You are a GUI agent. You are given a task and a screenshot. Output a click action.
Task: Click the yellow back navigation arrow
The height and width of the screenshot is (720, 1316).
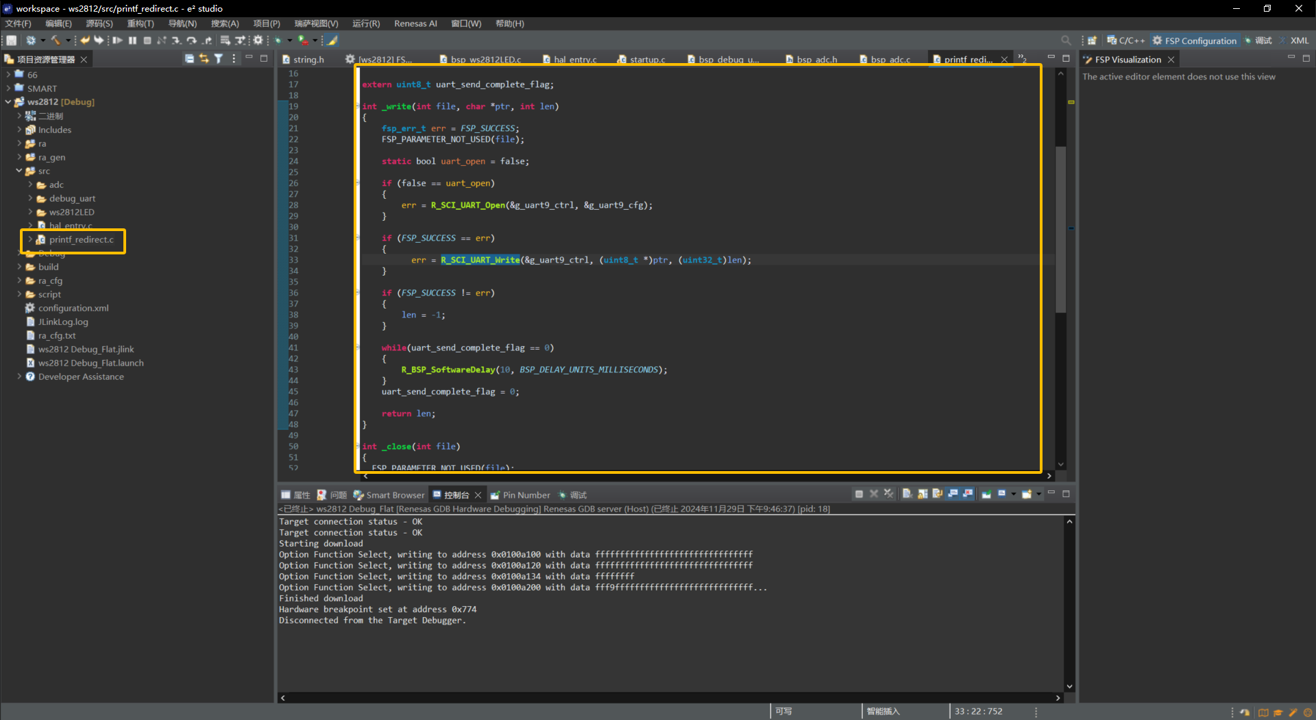point(84,40)
